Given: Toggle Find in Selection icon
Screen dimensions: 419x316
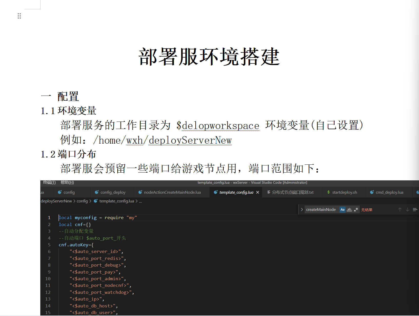Looking at the screenshot, I should 415,210.
